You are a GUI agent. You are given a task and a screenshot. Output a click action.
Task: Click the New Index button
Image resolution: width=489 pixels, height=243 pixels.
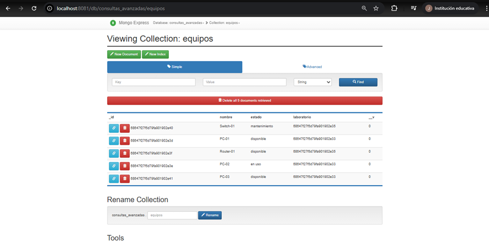[x=155, y=54]
